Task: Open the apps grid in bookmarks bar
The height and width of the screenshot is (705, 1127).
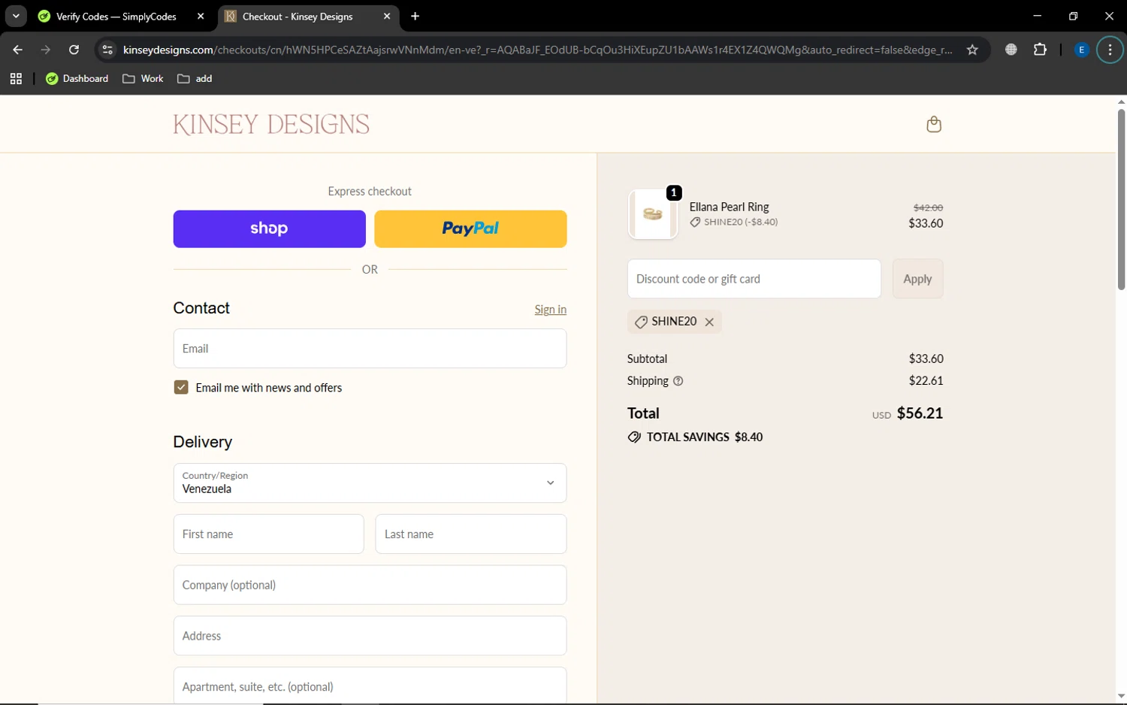Action: tap(16, 78)
